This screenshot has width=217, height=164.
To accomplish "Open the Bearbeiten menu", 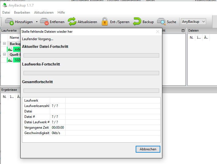I will point(22,12).
